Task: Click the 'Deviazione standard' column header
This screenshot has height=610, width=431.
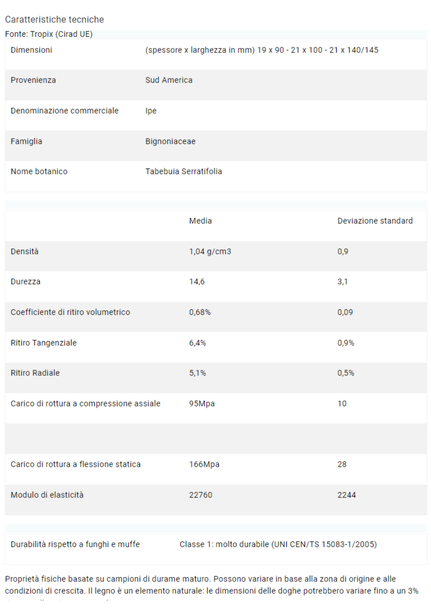Action: 375,221
